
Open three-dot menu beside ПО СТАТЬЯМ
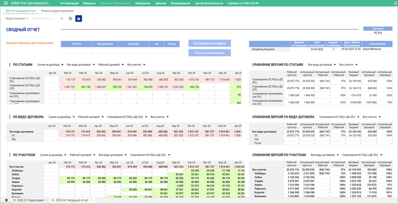coord(10,65)
